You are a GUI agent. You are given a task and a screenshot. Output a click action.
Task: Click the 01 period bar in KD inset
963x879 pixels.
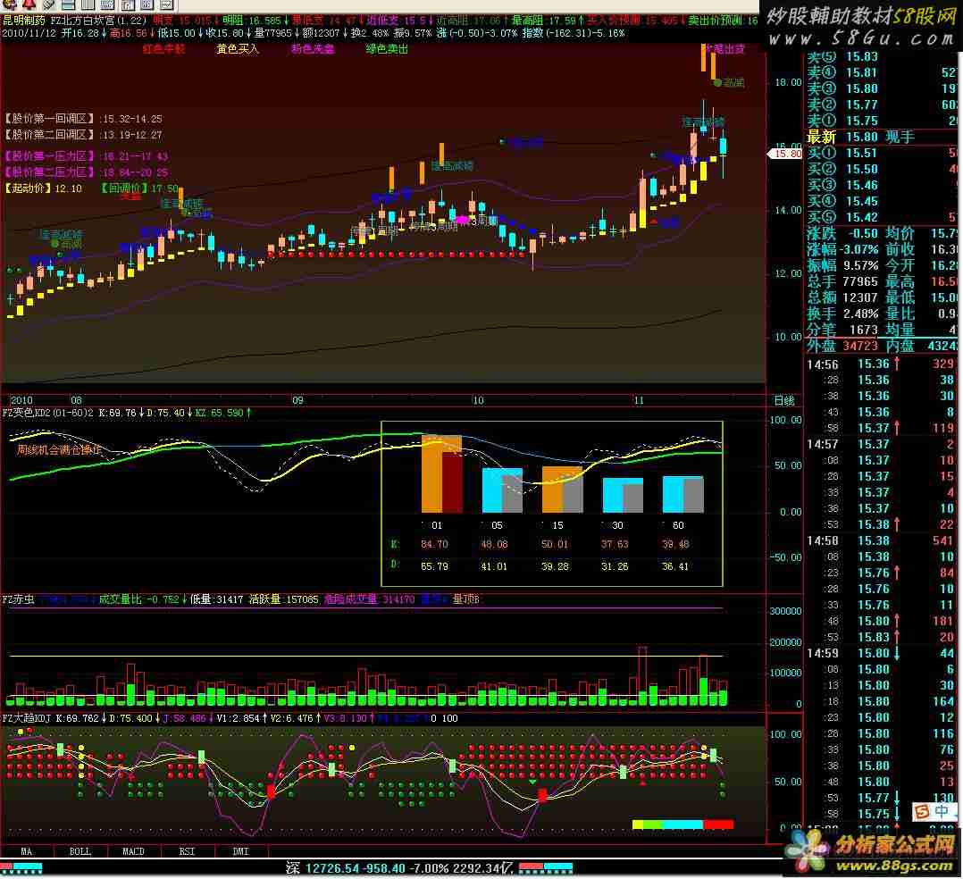[441, 473]
